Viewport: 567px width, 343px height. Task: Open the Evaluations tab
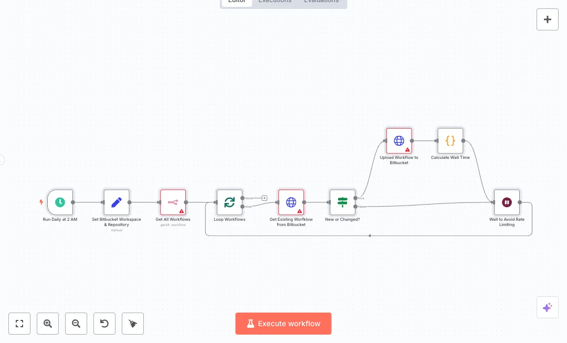point(321,2)
